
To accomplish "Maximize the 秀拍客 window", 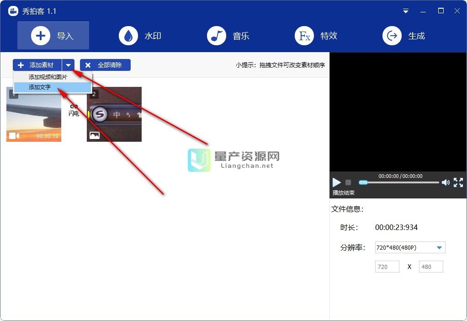I will click(x=441, y=11).
